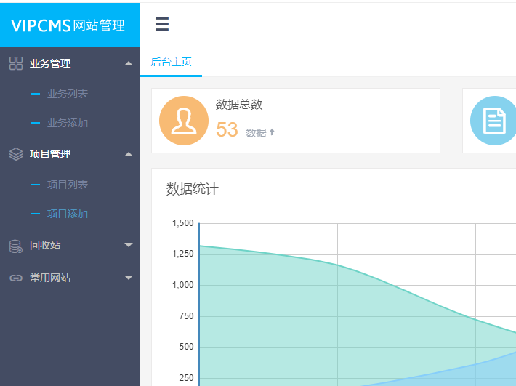Expand the 常用网站 dropdown arrow
The height and width of the screenshot is (386, 516).
tap(129, 278)
